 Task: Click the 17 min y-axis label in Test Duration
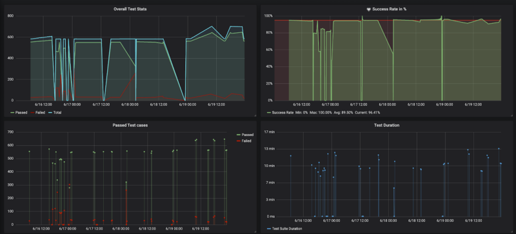270,132
